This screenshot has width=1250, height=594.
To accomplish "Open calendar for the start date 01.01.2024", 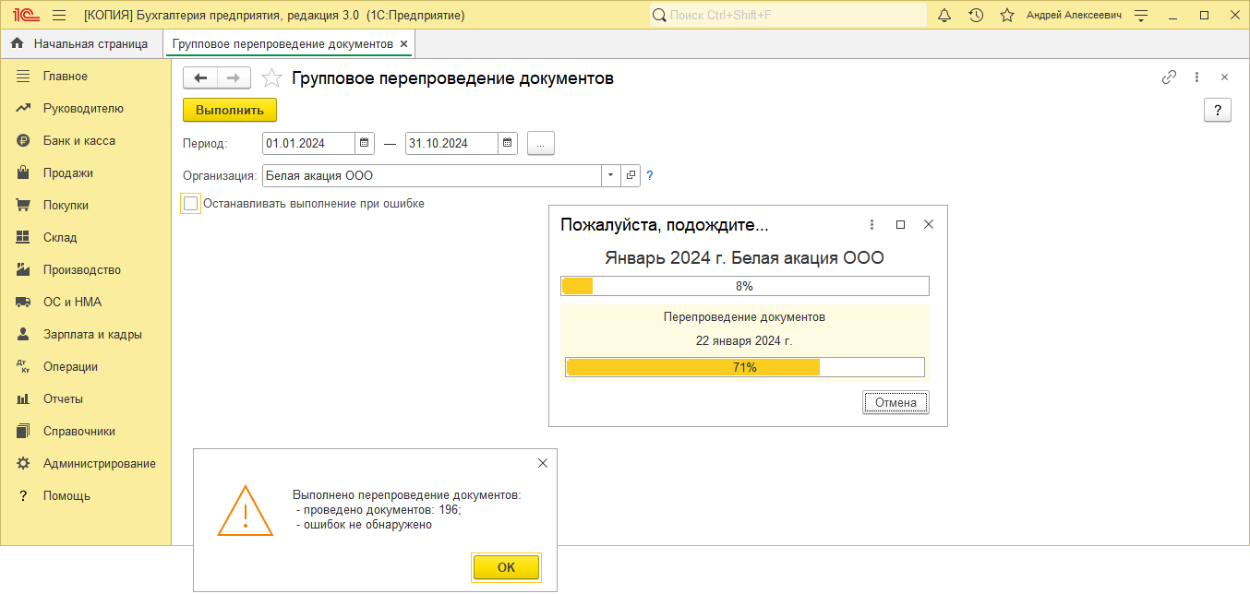I will tap(365, 143).
